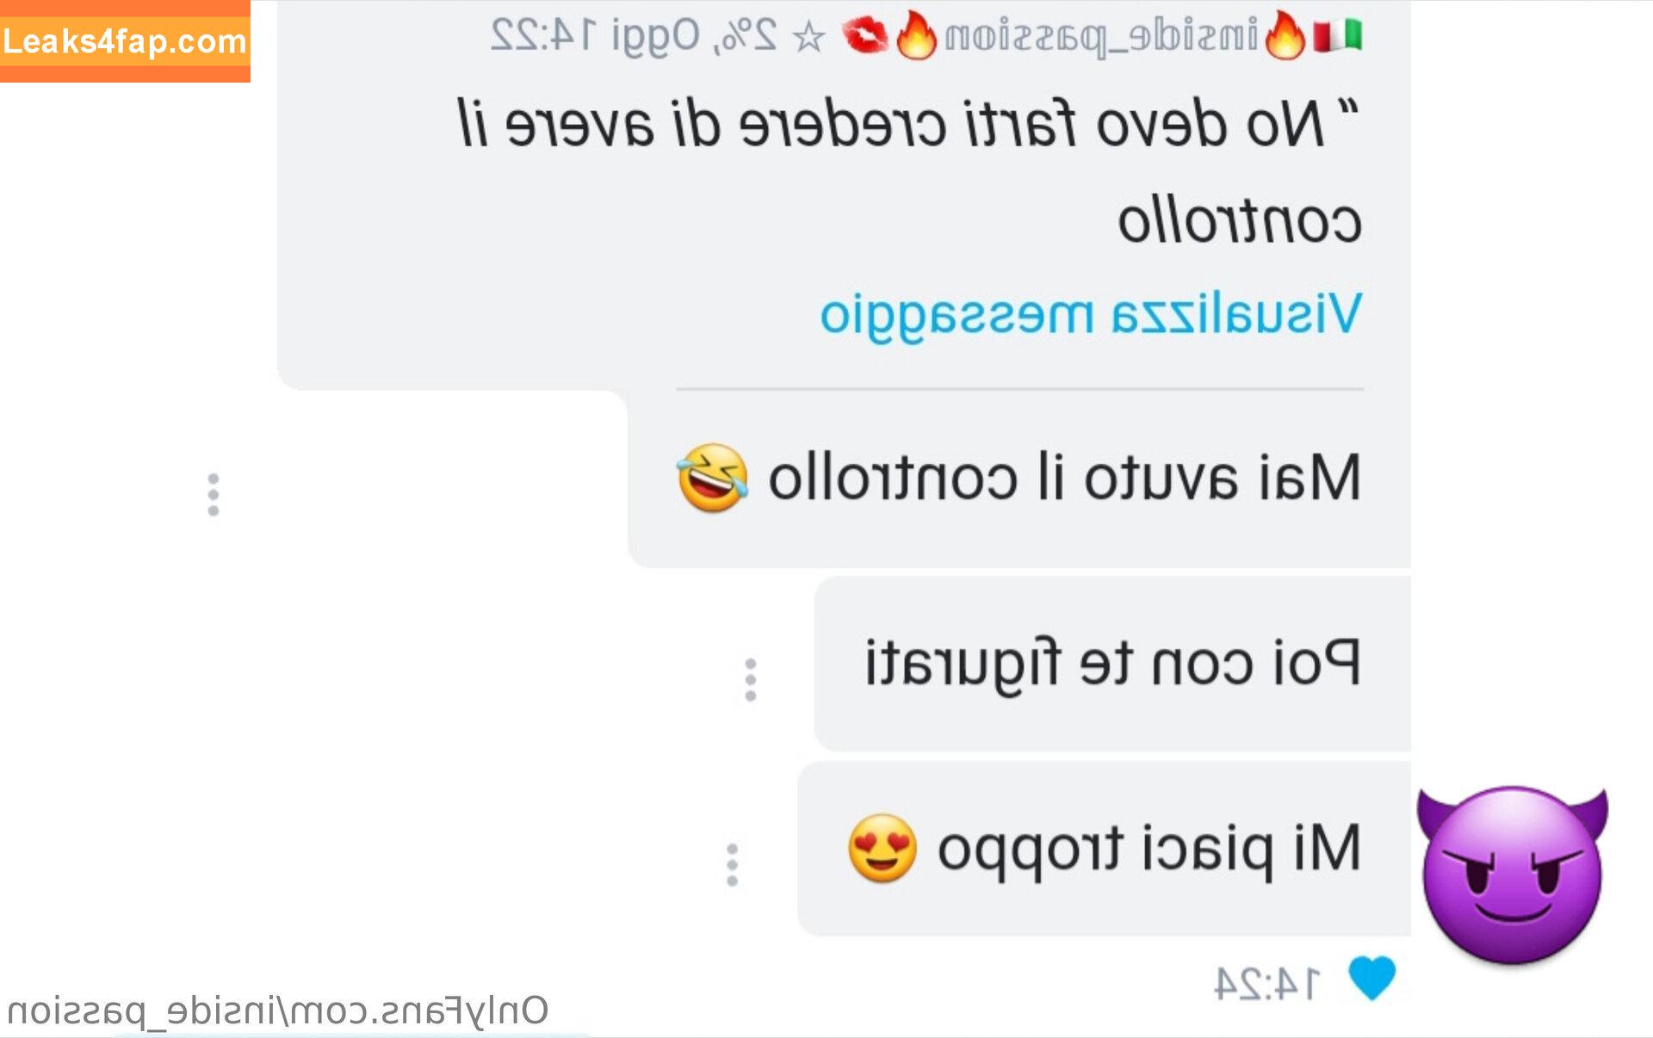Open options for 'Mi piaci troppo' message
This screenshot has width=1653, height=1038.
pyautogui.click(x=732, y=865)
